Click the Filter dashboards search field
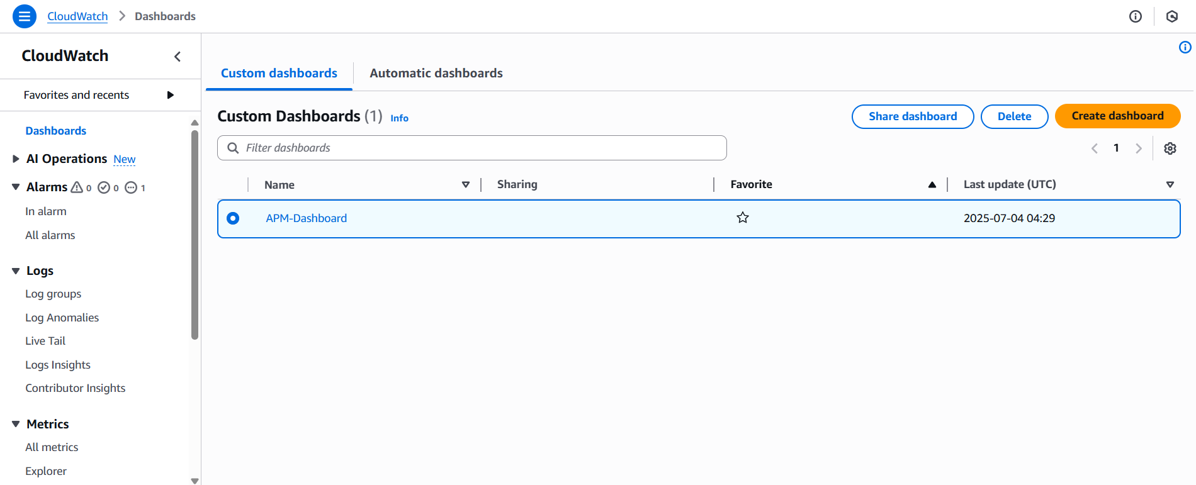 click(x=472, y=148)
